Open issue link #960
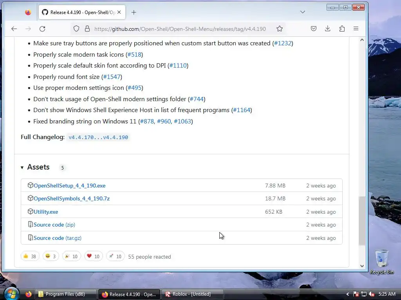401x300 pixels. coord(164,121)
